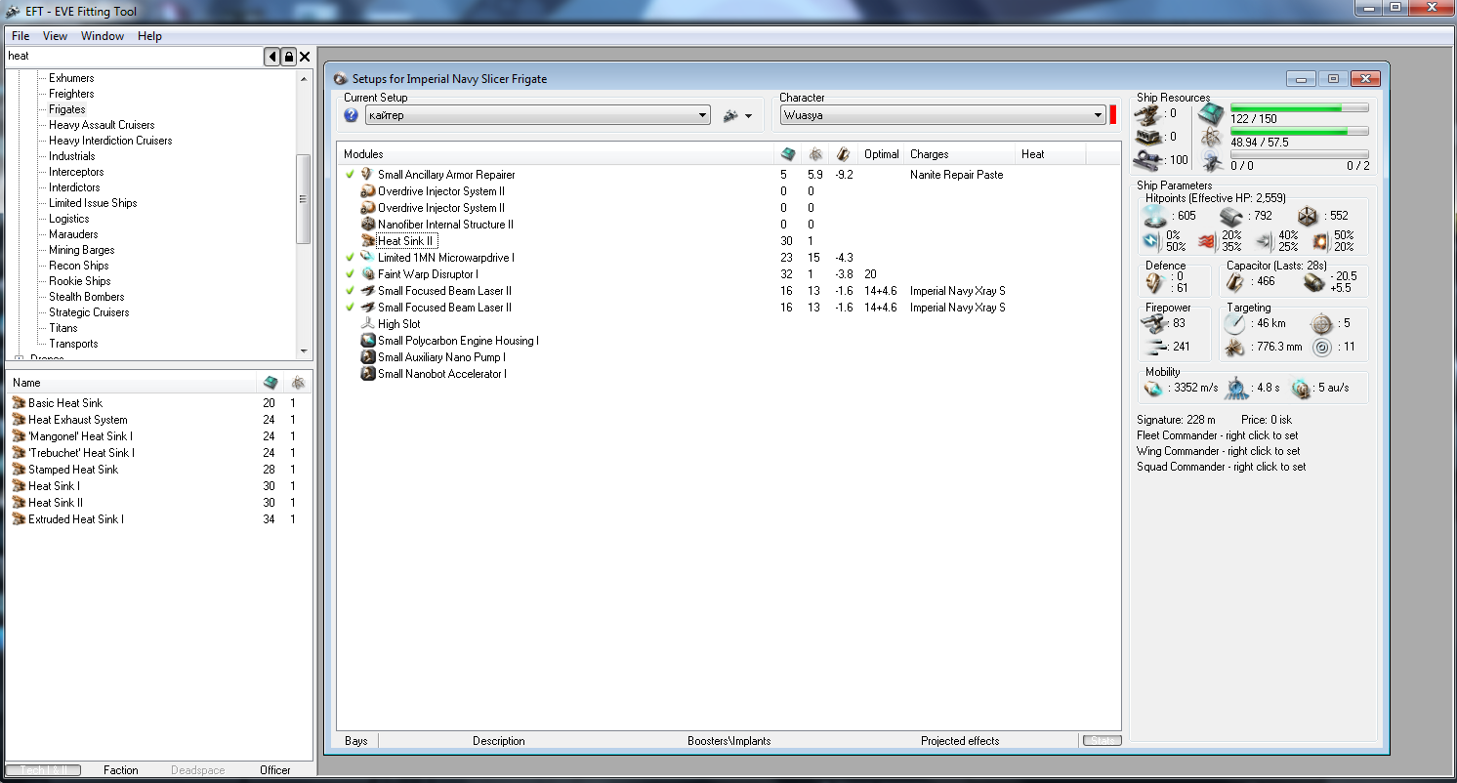Viewport: 1457px width, 783px height.
Task: Expand the Drones tree node
Action: click(18, 359)
